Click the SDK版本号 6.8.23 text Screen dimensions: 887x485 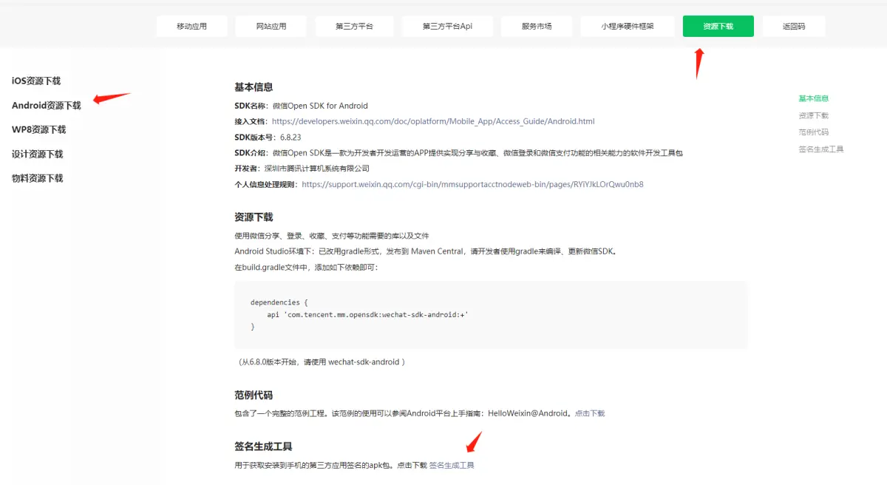[268, 138]
